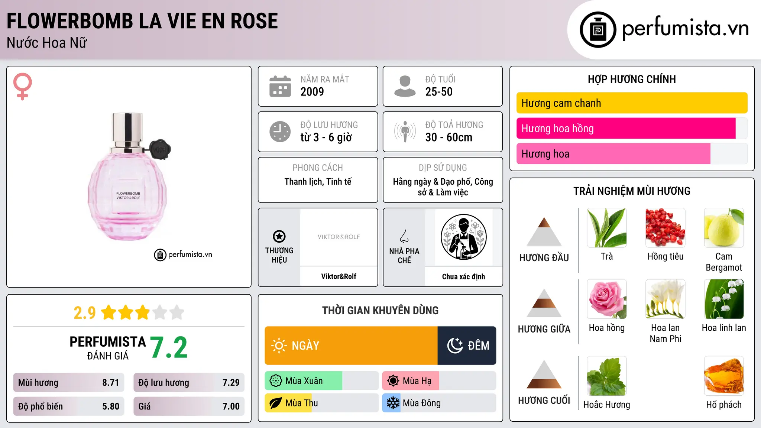Click the calendar icon beside Năm ra mắt
The width and height of the screenshot is (761, 428).
(x=280, y=86)
